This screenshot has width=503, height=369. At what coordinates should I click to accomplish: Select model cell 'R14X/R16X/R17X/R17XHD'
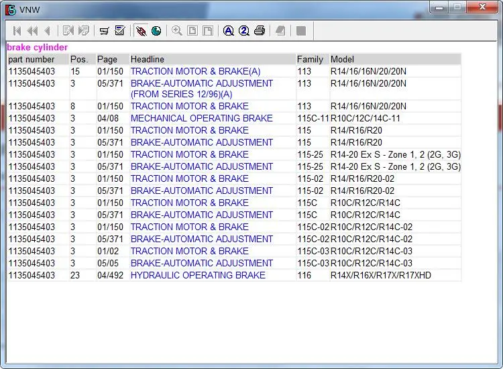coord(381,275)
